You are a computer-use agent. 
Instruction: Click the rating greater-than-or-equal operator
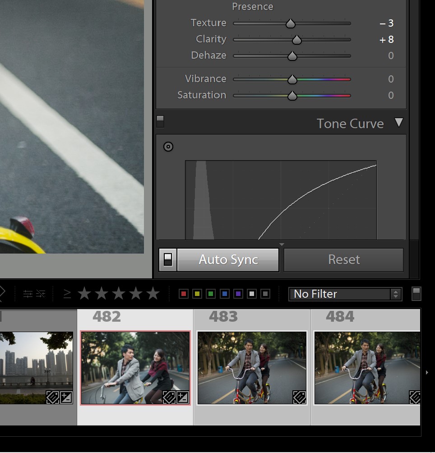coord(67,294)
